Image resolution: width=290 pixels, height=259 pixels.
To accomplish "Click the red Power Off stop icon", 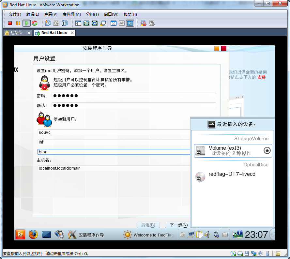I will pyautogui.click(x=10, y=23).
